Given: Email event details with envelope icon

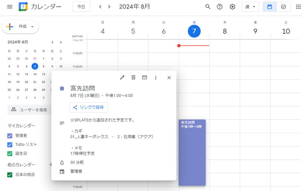Looking at the screenshot, I should click(145, 77).
